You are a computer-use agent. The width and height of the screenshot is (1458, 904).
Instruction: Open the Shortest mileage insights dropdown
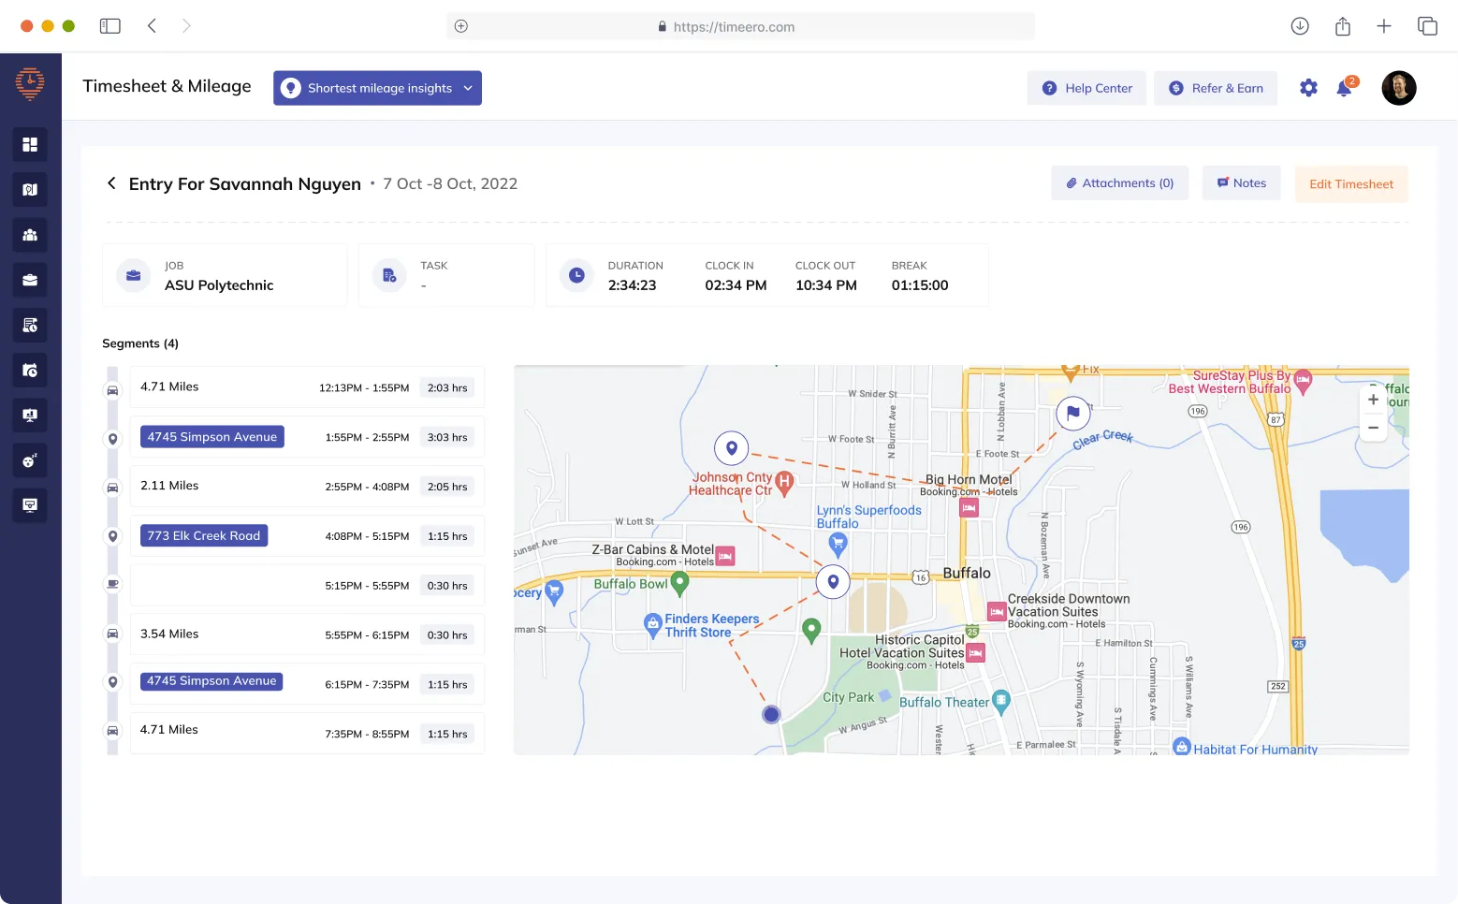377,87
